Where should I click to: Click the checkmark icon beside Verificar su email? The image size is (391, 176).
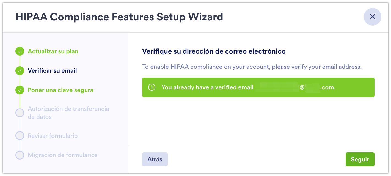pyautogui.click(x=20, y=71)
